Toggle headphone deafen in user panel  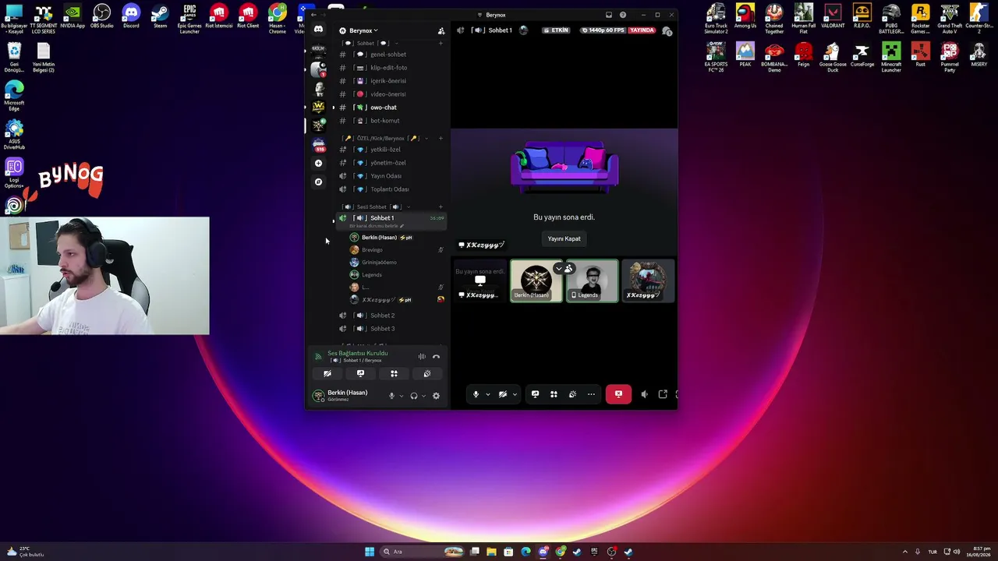[x=414, y=396]
